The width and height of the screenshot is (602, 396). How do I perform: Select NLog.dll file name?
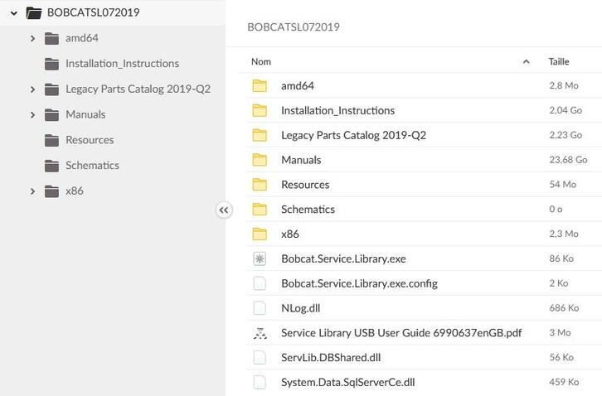301,308
